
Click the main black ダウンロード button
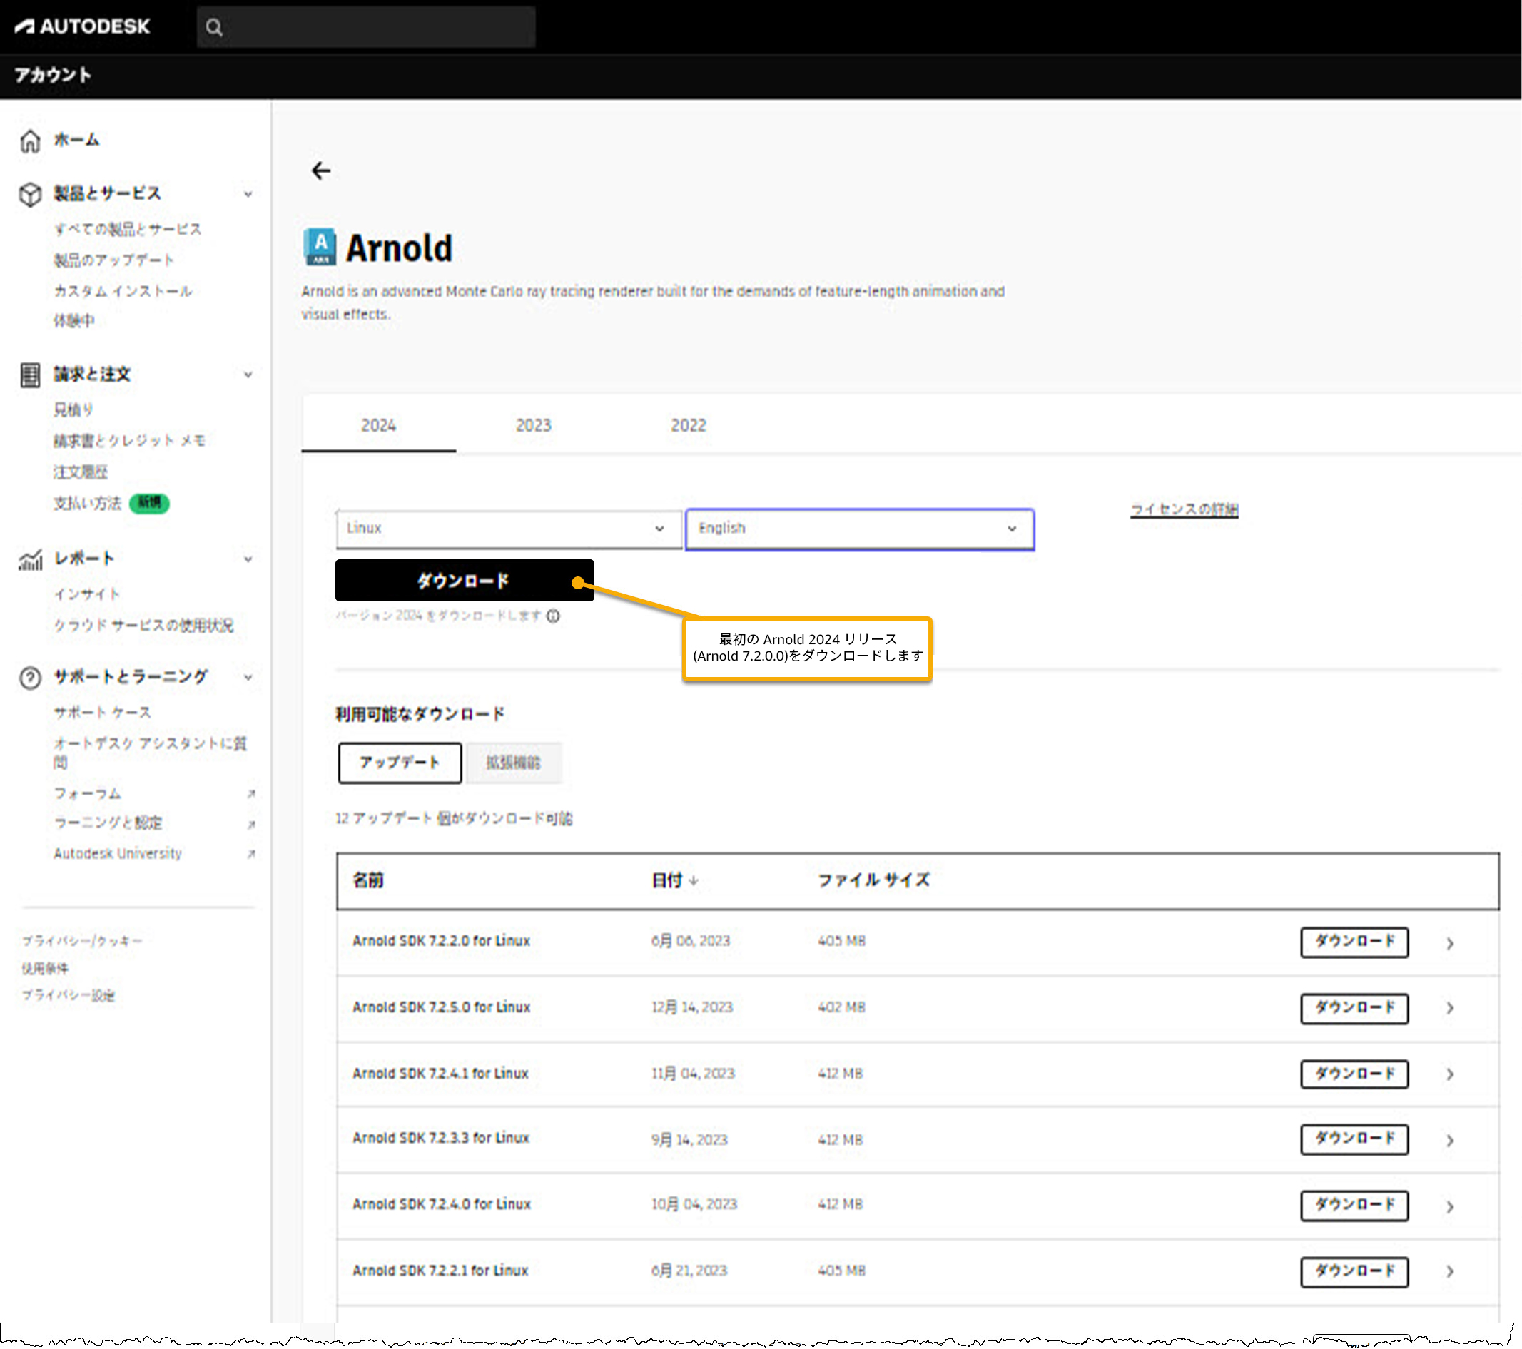(463, 580)
